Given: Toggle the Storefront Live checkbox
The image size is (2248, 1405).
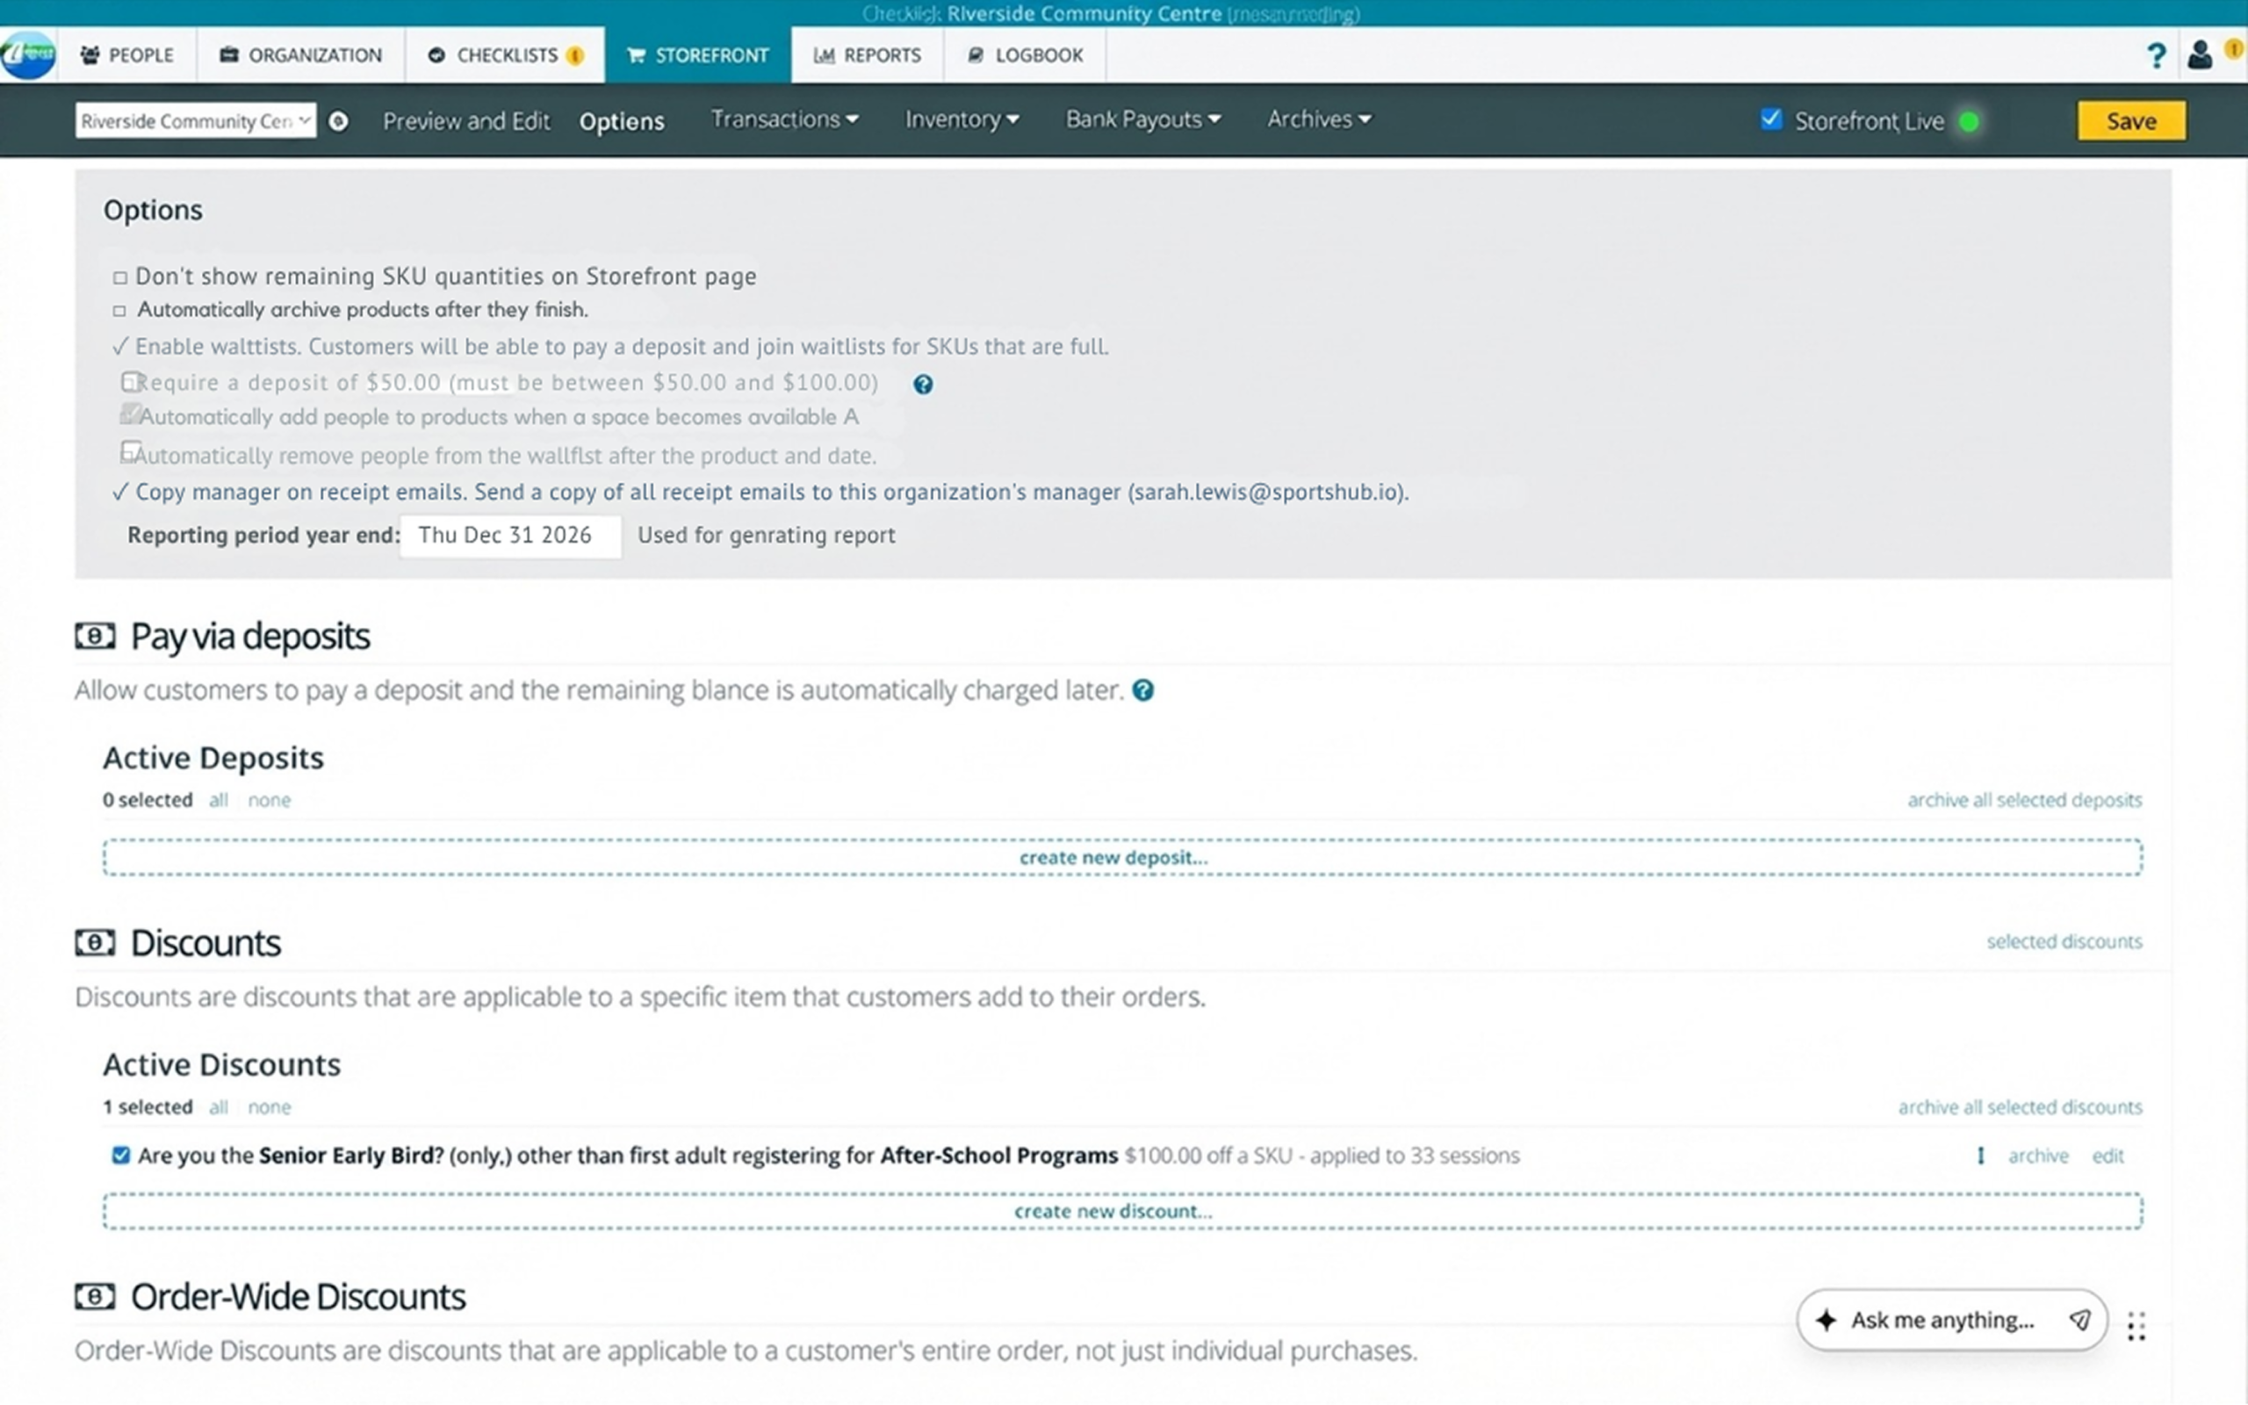Looking at the screenshot, I should click(1771, 119).
